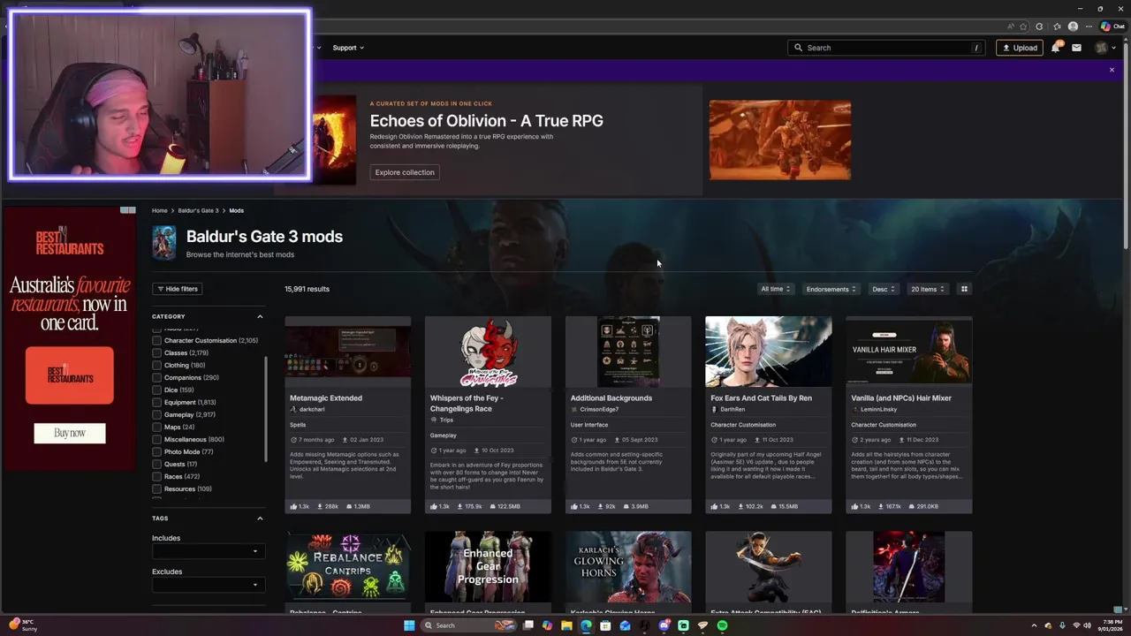Open the notifications bell icon
Viewport: 1131px width, 636px height.
point(1055,48)
